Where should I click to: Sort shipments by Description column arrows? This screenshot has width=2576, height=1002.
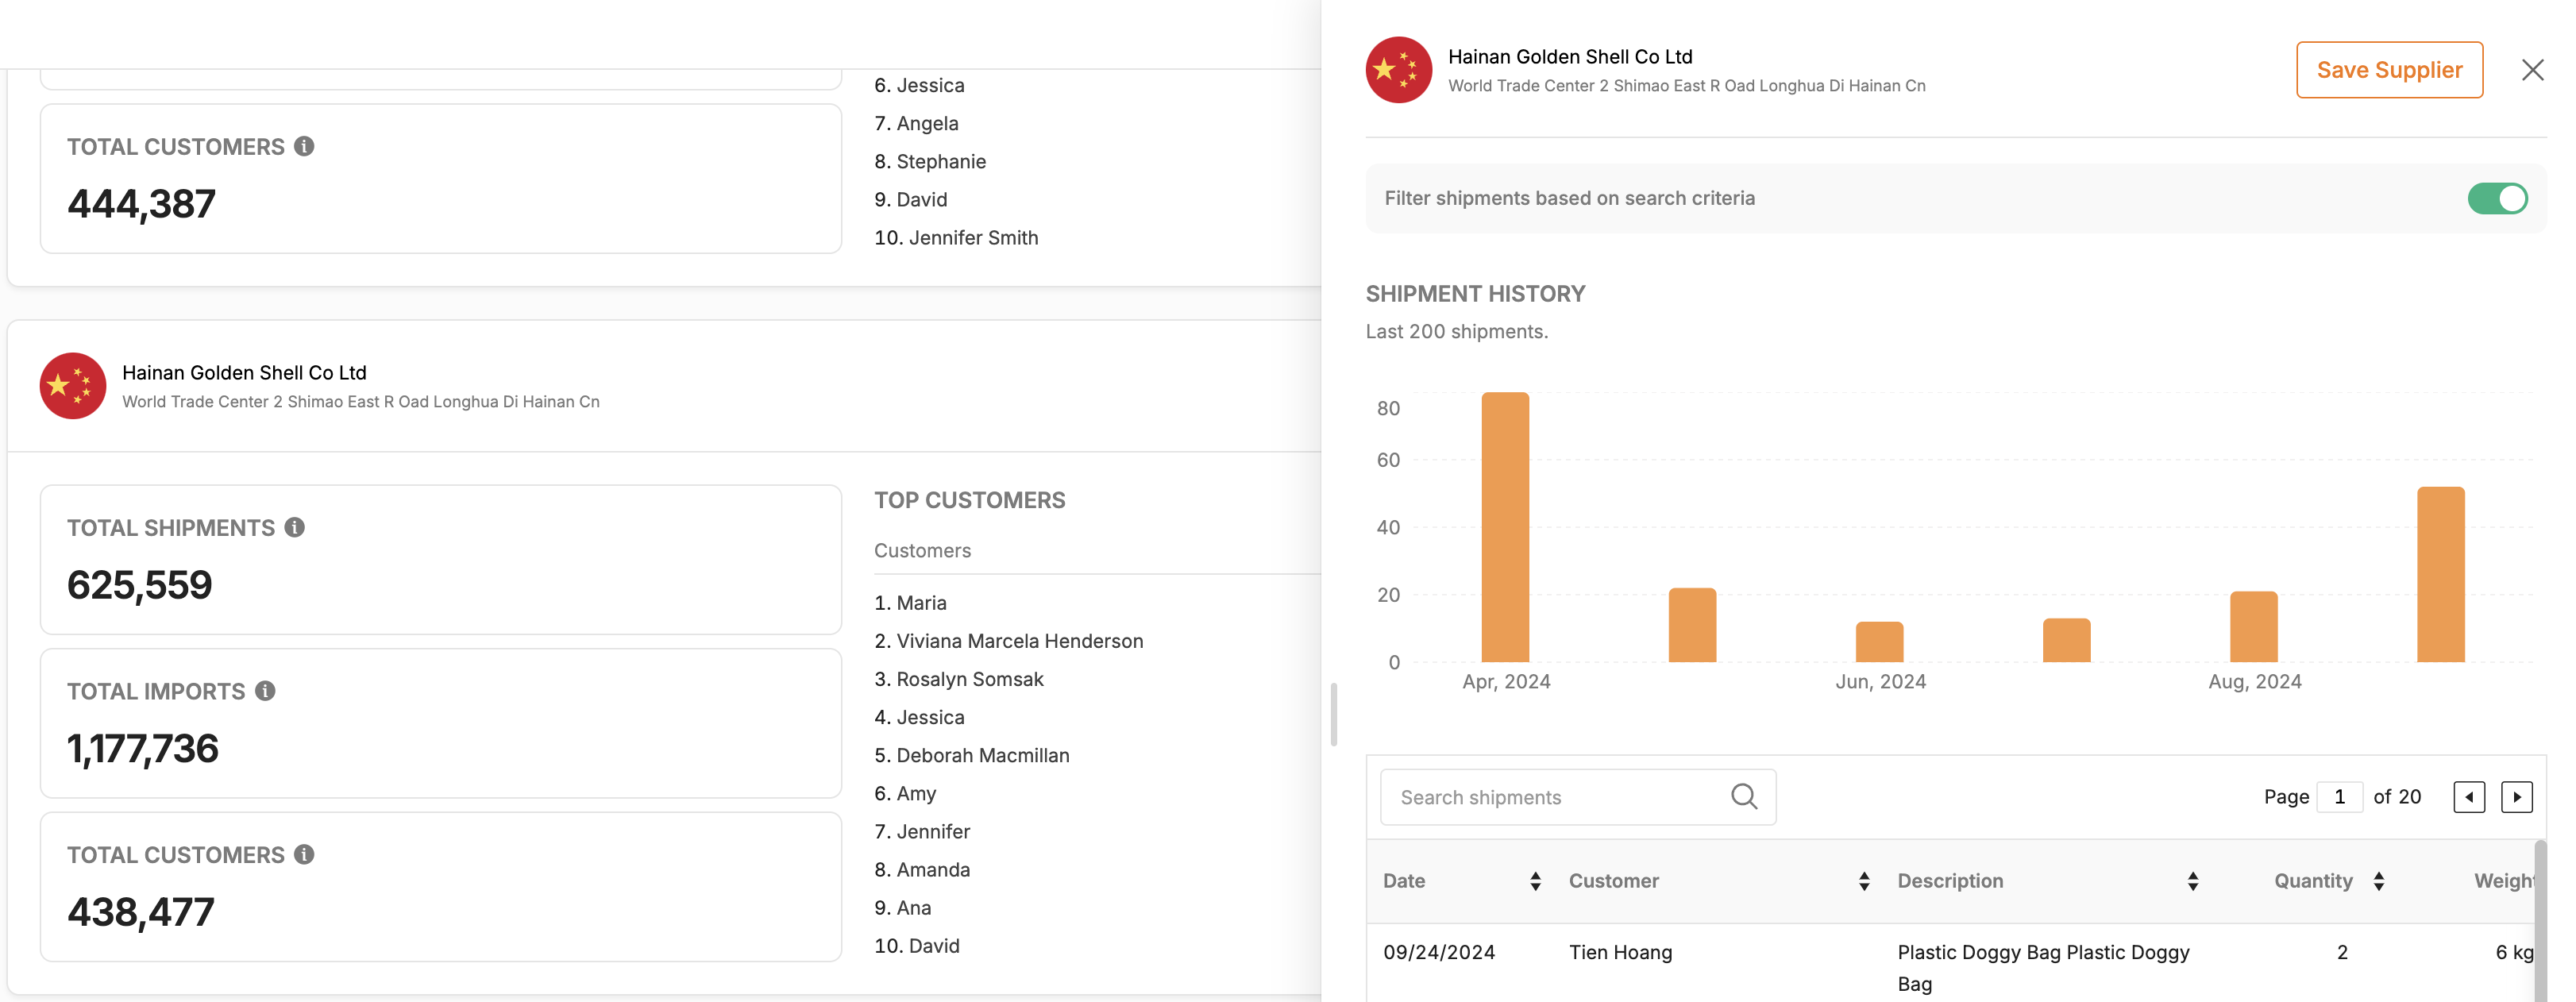pos(2192,881)
